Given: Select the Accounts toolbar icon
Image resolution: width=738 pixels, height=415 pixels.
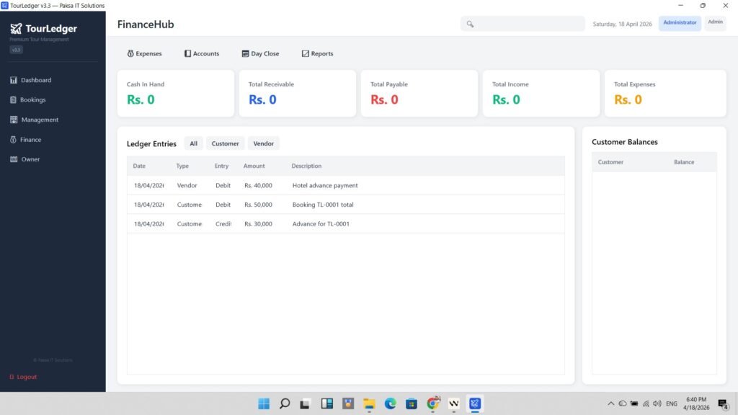Looking at the screenshot, I should 201,53.
